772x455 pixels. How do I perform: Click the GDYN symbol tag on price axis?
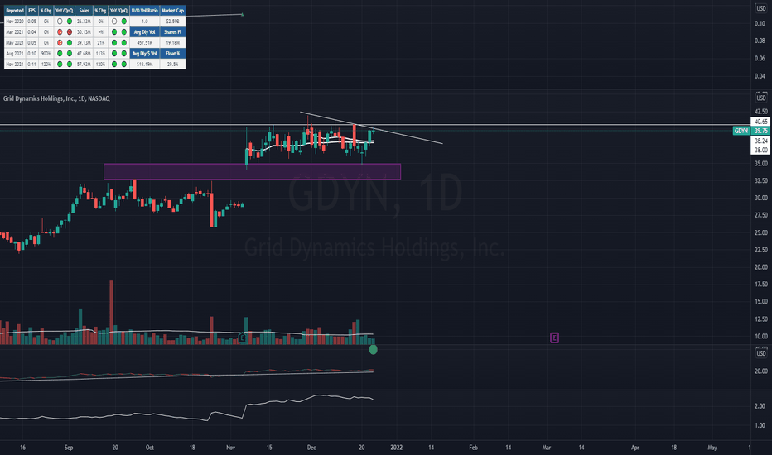(741, 131)
